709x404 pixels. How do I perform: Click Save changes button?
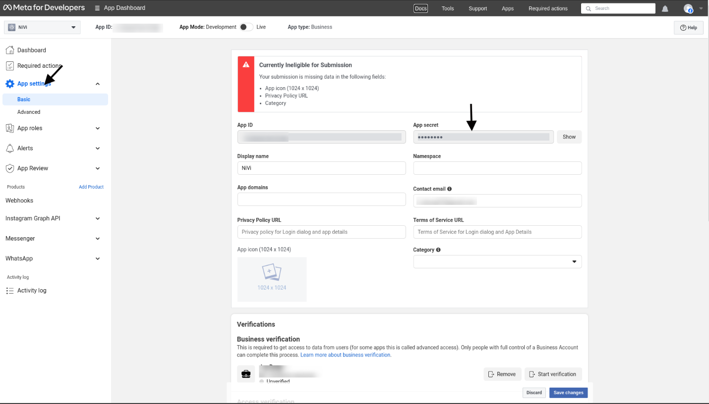pyautogui.click(x=568, y=393)
